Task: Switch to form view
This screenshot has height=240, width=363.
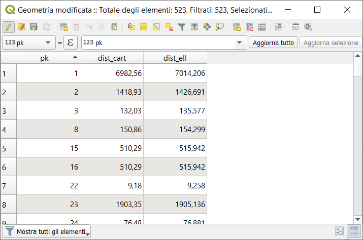Action: (x=340, y=231)
